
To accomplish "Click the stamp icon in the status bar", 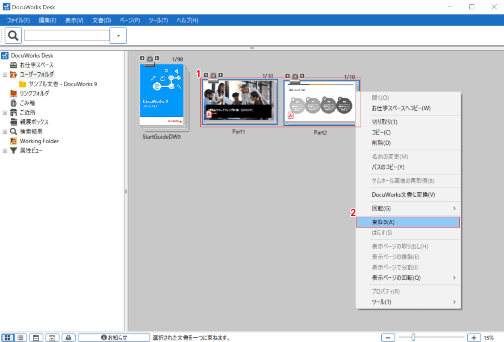I will coord(68,338).
